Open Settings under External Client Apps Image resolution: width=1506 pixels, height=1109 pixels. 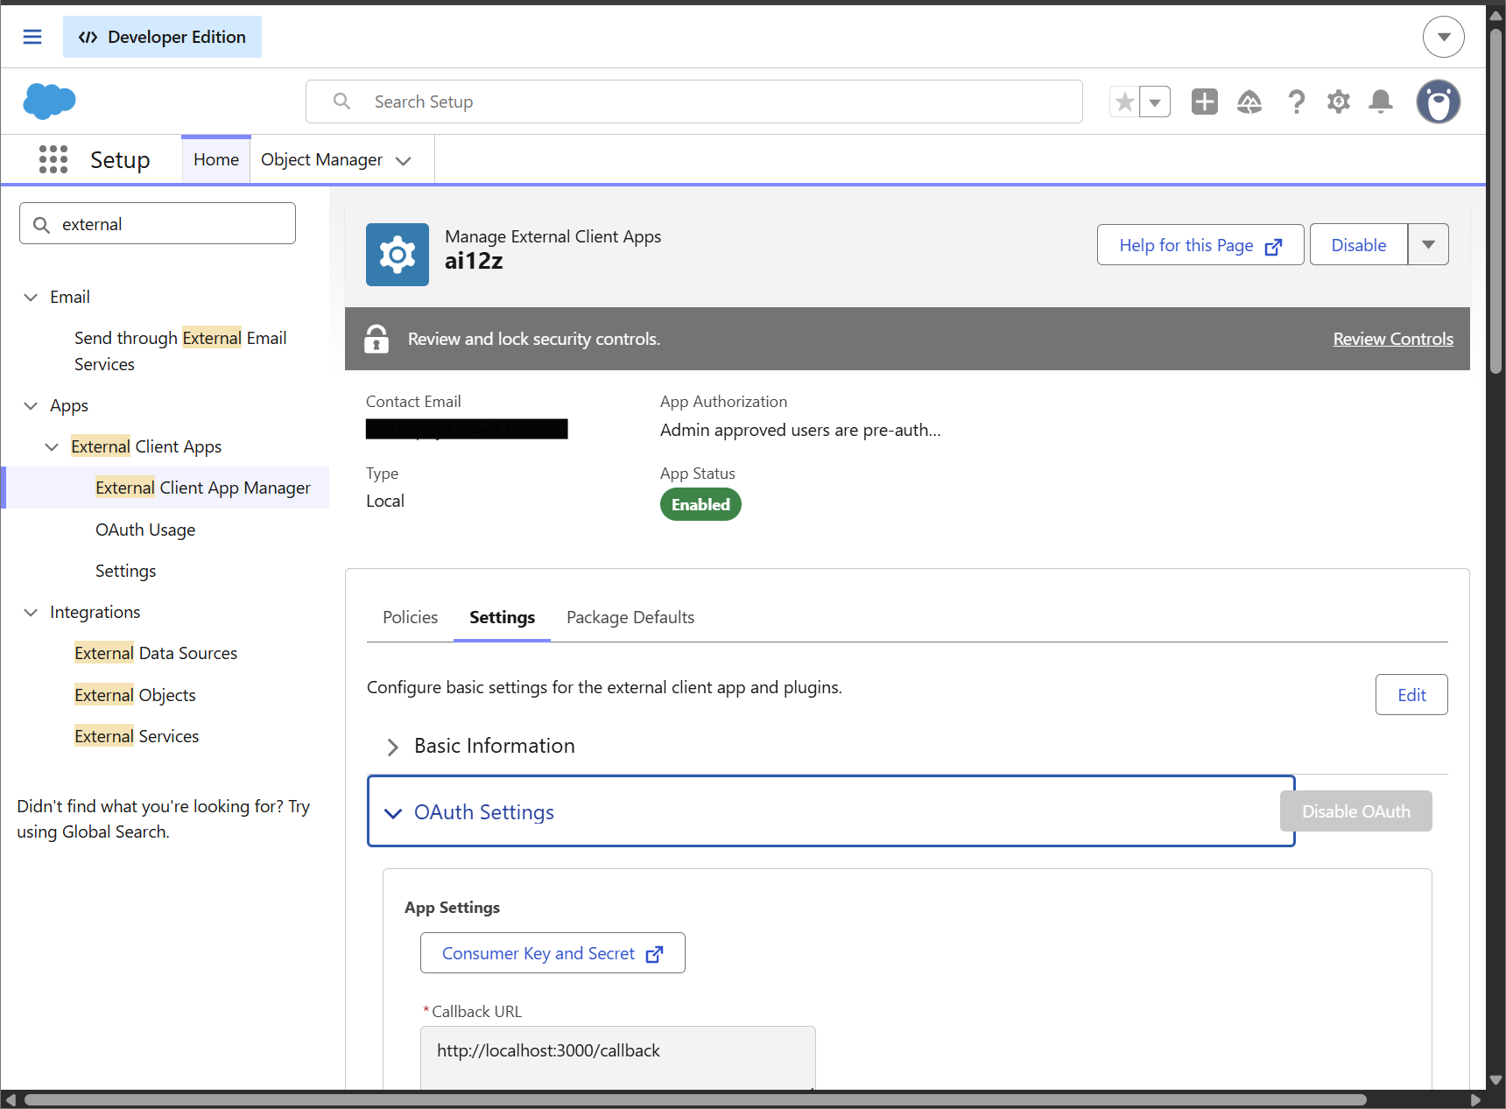click(x=125, y=571)
